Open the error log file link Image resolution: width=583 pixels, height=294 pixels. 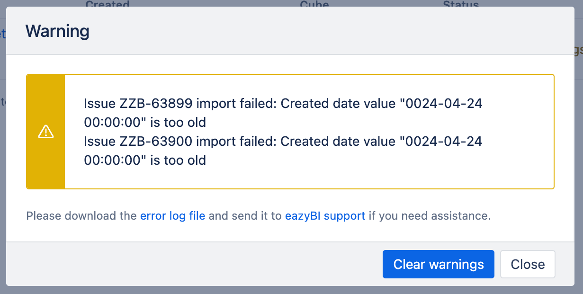point(172,216)
